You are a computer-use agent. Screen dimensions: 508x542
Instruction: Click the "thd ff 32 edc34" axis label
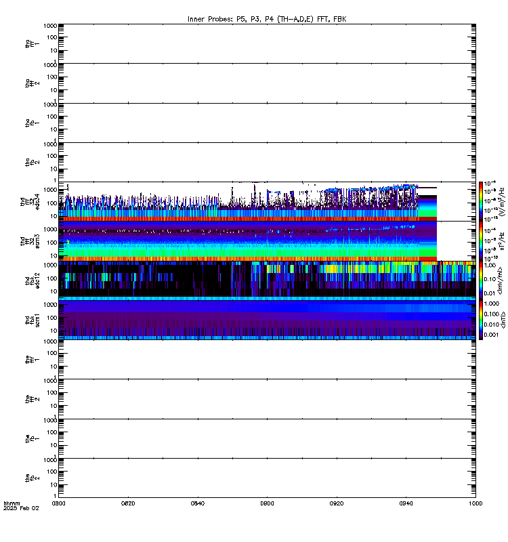tap(30, 201)
